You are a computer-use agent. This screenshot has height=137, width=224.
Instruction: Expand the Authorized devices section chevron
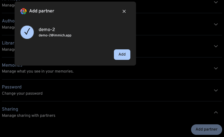(x=216, y=24)
